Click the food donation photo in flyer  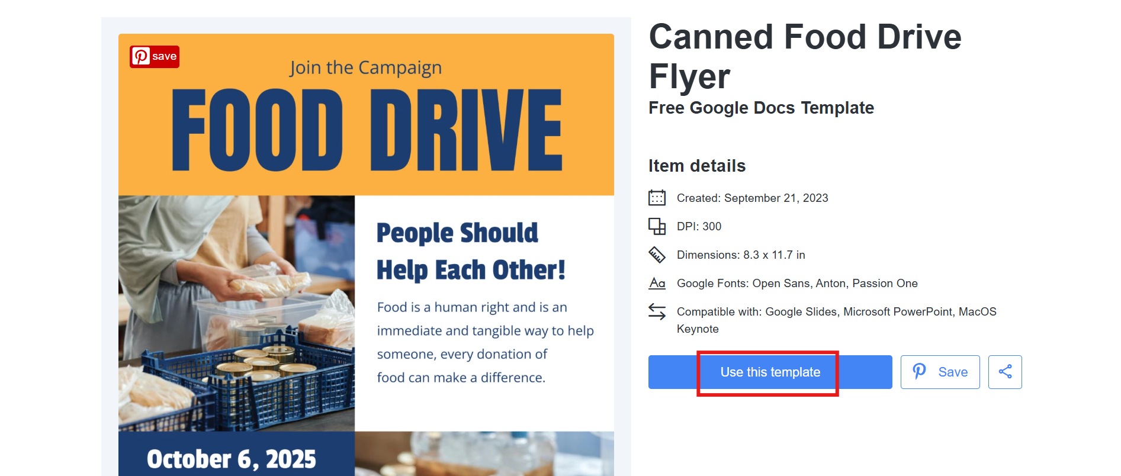click(x=236, y=313)
